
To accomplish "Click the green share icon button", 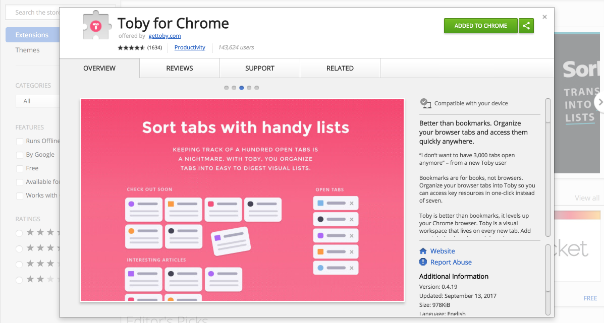I will pyautogui.click(x=526, y=26).
